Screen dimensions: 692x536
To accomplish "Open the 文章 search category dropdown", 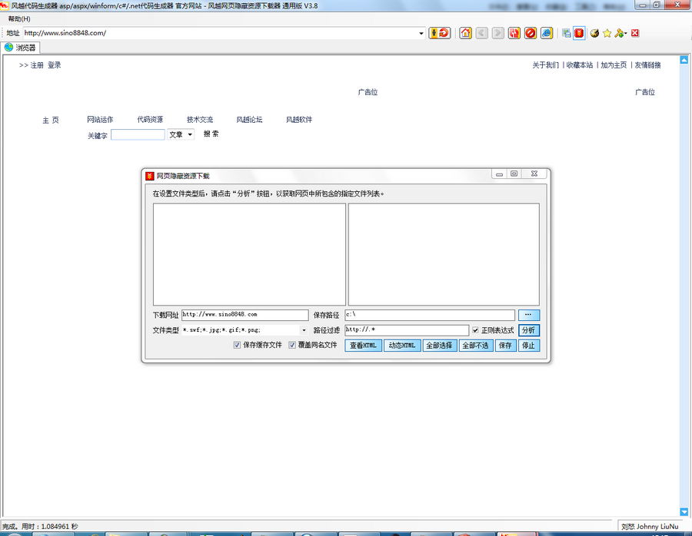I will click(190, 134).
